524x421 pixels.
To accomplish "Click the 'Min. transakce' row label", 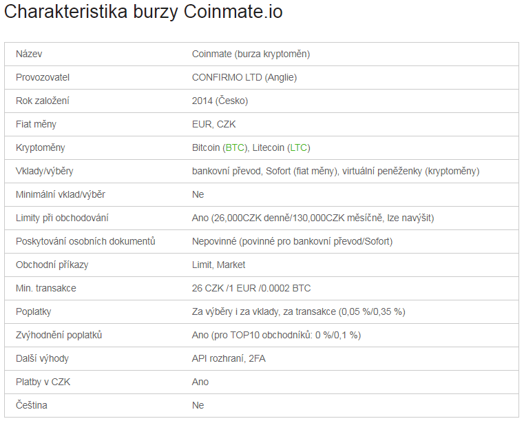I will tap(46, 289).
